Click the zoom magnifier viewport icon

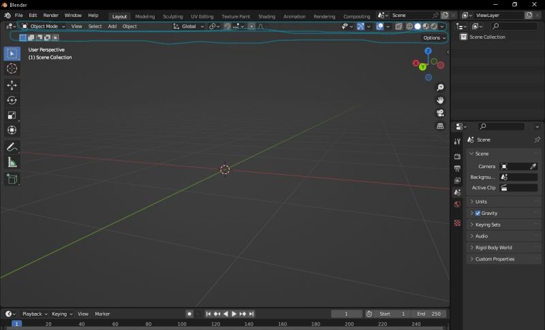point(440,87)
